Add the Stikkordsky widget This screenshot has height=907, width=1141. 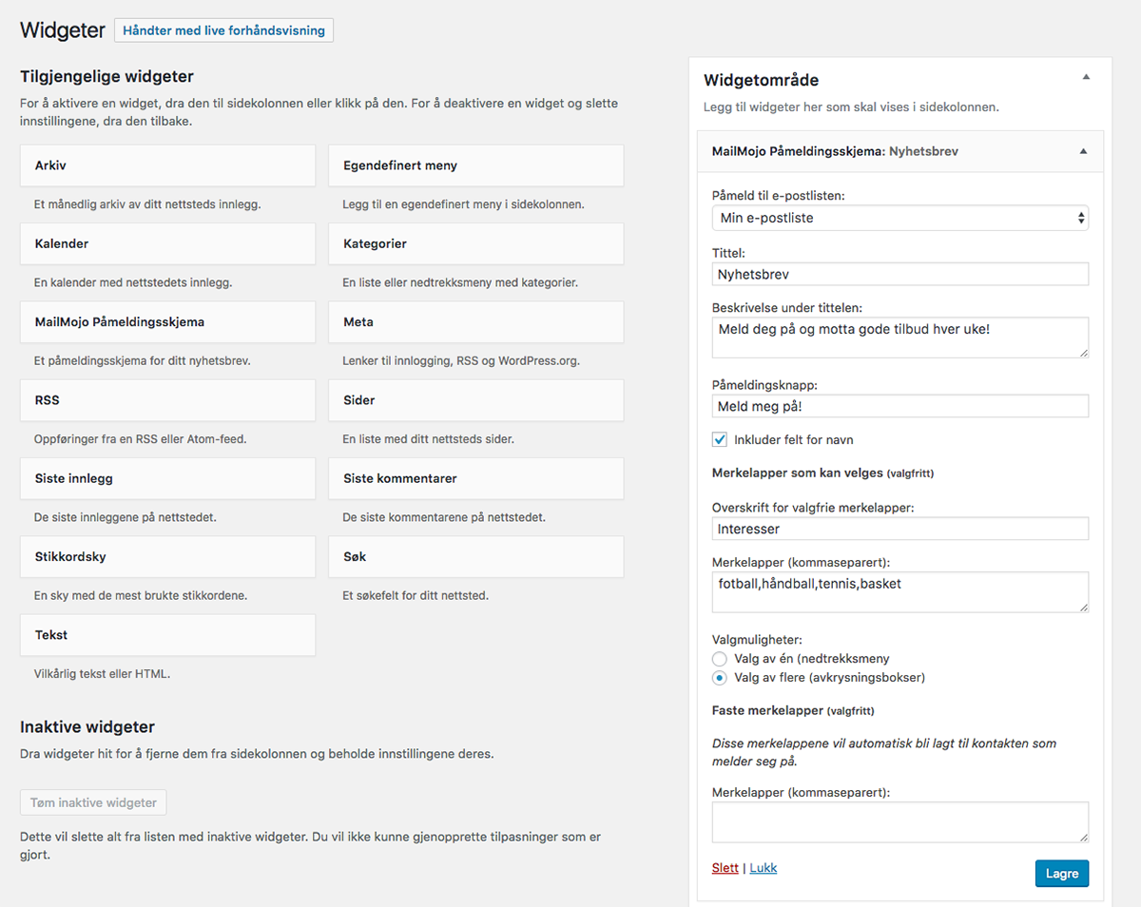tap(167, 556)
